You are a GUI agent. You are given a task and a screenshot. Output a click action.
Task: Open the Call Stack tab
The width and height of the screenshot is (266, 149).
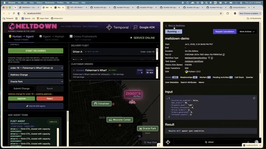coord(239,77)
